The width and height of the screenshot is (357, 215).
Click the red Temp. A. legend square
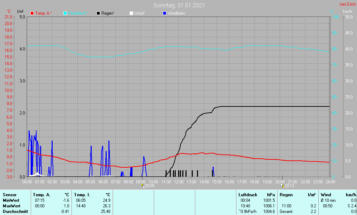[32, 13]
